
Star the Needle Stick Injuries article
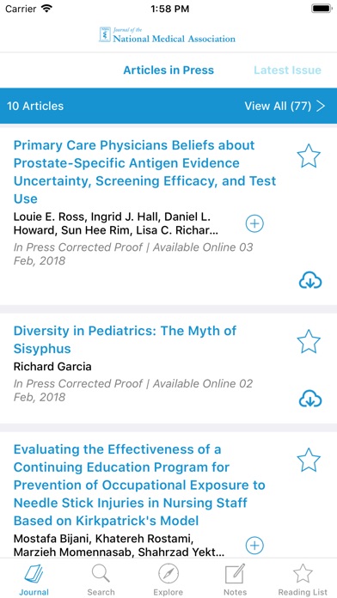click(x=309, y=460)
